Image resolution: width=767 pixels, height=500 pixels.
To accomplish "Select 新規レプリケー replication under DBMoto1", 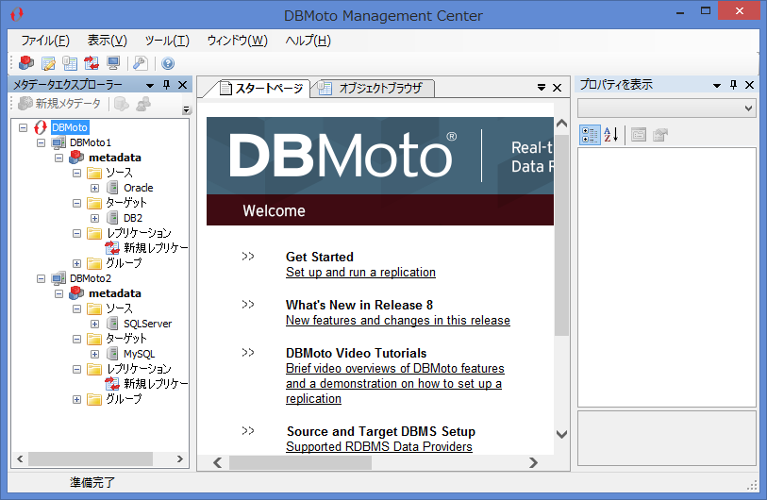I will 156,248.
